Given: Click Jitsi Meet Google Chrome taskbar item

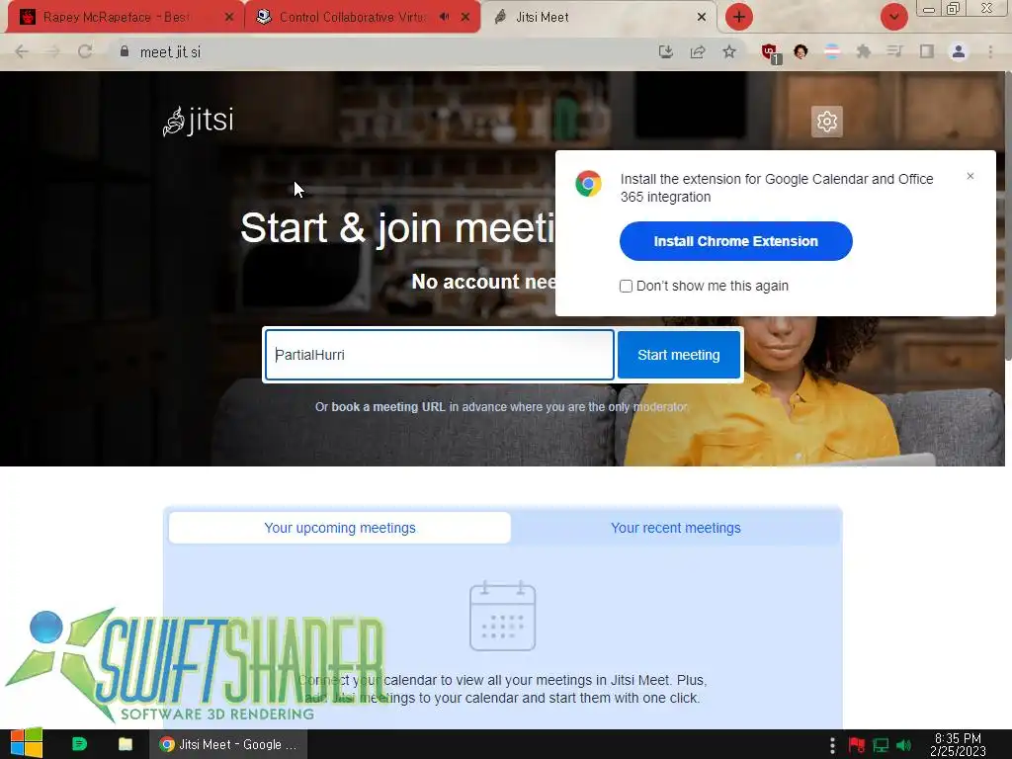Looking at the screenshot, I should pyautogui.click(x=228, y=744).
